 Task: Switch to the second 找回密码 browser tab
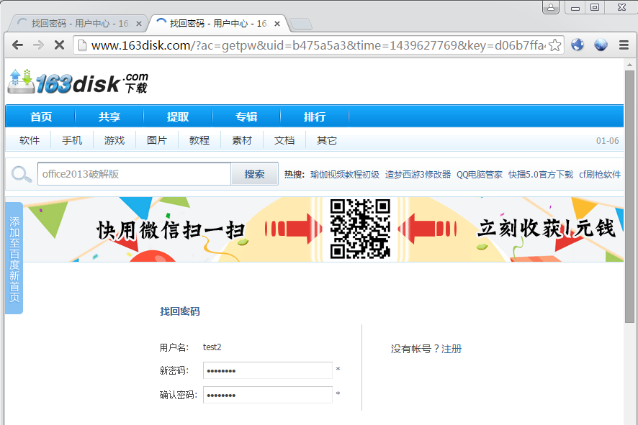click(209, 22)
